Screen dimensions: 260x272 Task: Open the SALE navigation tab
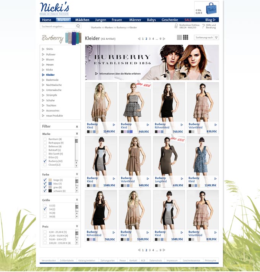[x=188, y=20]
